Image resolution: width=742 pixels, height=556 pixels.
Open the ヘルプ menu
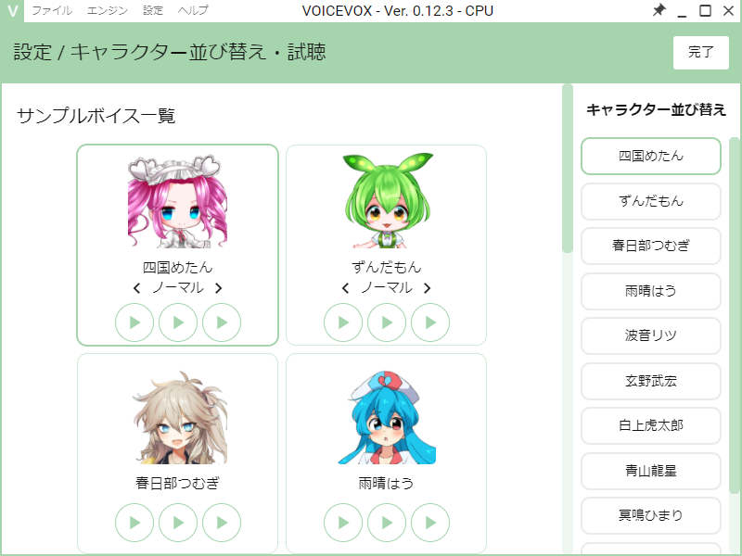[193, 10]
